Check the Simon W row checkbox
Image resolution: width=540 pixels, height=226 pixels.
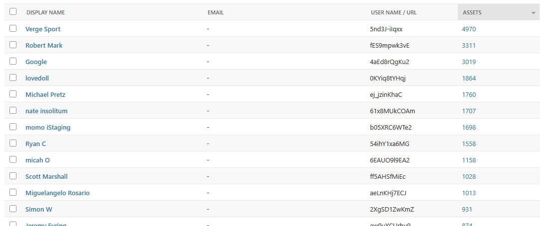[x=13, y=209]
